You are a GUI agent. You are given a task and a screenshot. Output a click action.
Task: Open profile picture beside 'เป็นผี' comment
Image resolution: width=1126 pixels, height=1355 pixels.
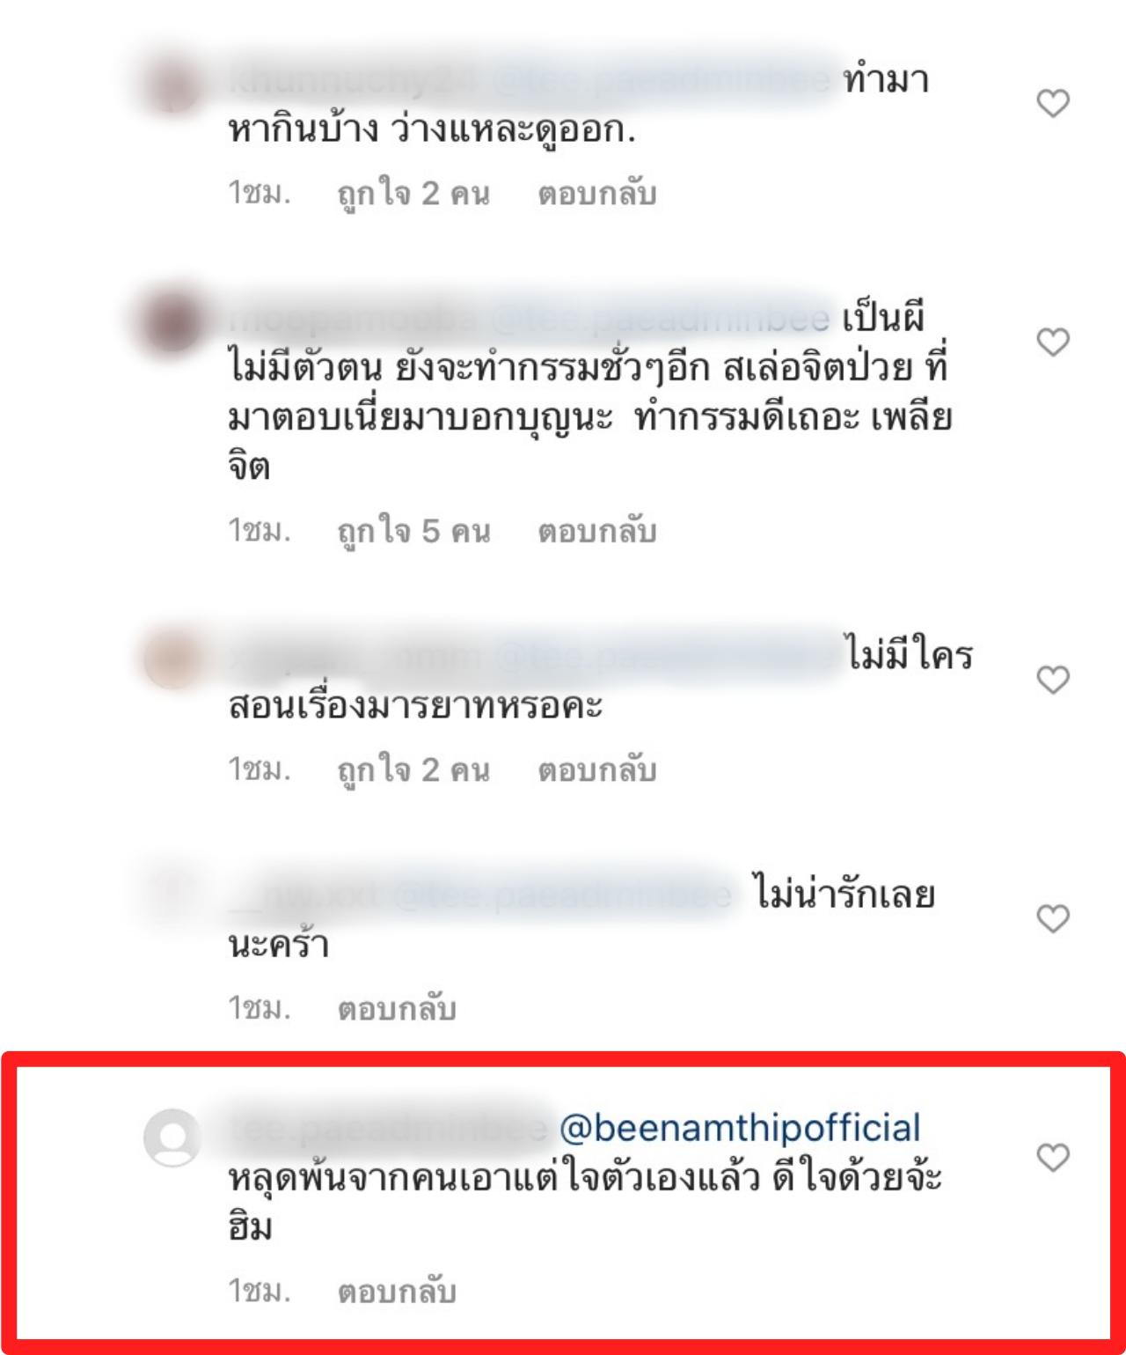172,320
